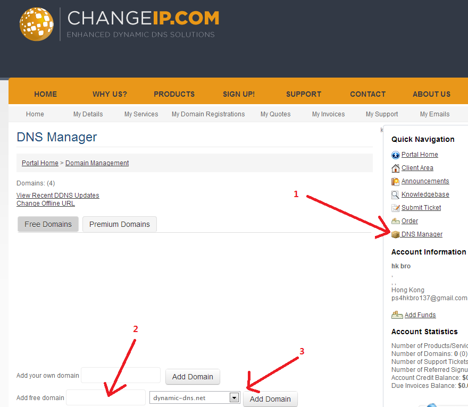Open the SIGN UP! menu item
The image size is (468, 407).
click(239, 94)
